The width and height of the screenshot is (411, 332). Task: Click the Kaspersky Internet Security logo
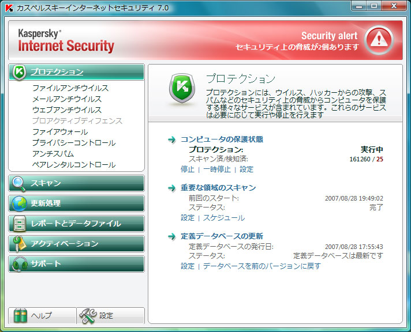click(66, 40)
